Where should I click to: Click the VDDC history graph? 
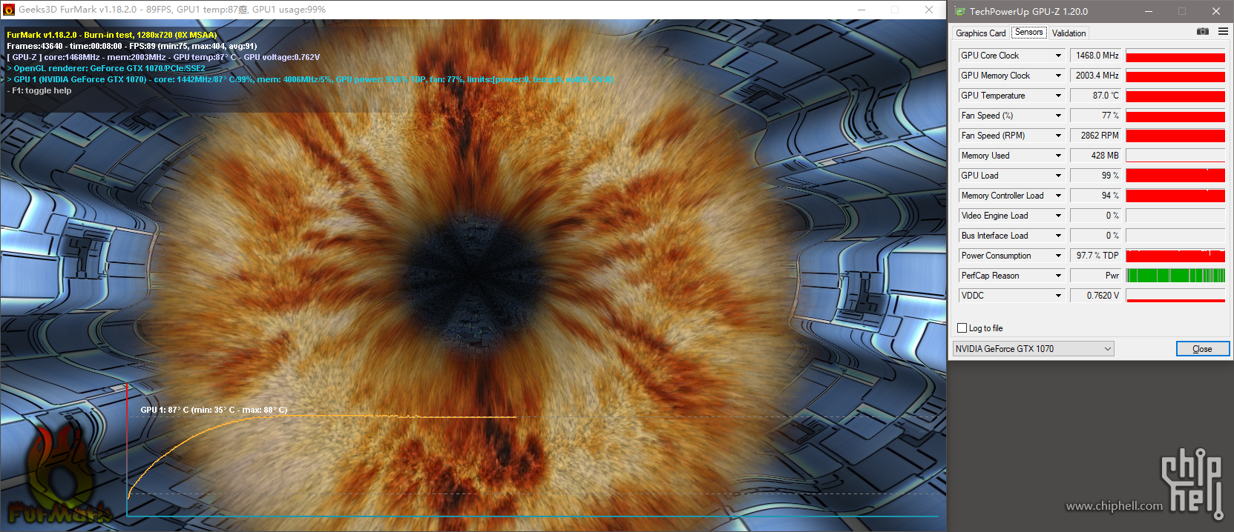[1175, 296]
